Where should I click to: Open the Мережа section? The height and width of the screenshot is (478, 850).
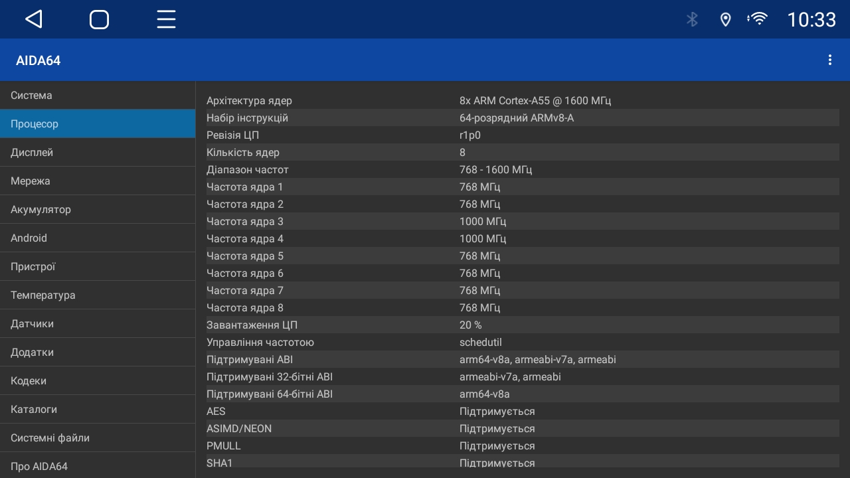pos(98,181)
